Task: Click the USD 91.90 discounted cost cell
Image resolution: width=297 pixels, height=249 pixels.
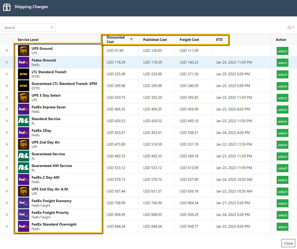Action: pos(115,51)
